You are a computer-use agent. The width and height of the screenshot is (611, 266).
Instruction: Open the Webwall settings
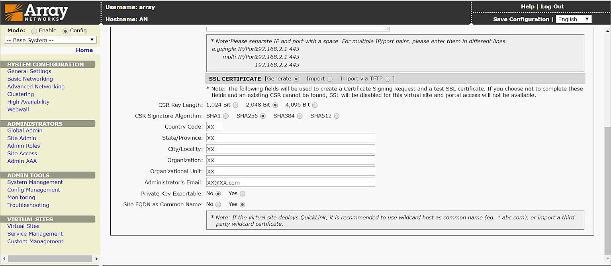pyautogui.click(x=18, y=109)
